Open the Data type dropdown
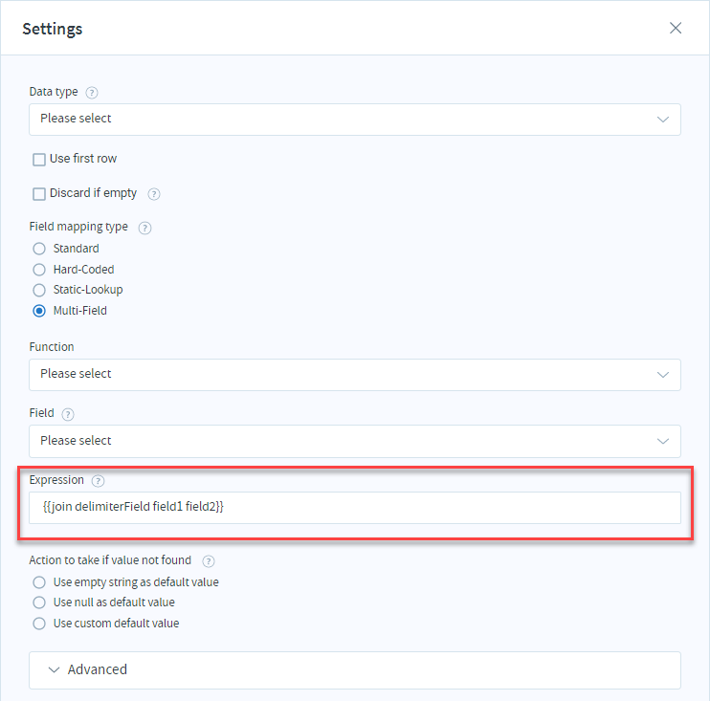 (x=355, y=120)
